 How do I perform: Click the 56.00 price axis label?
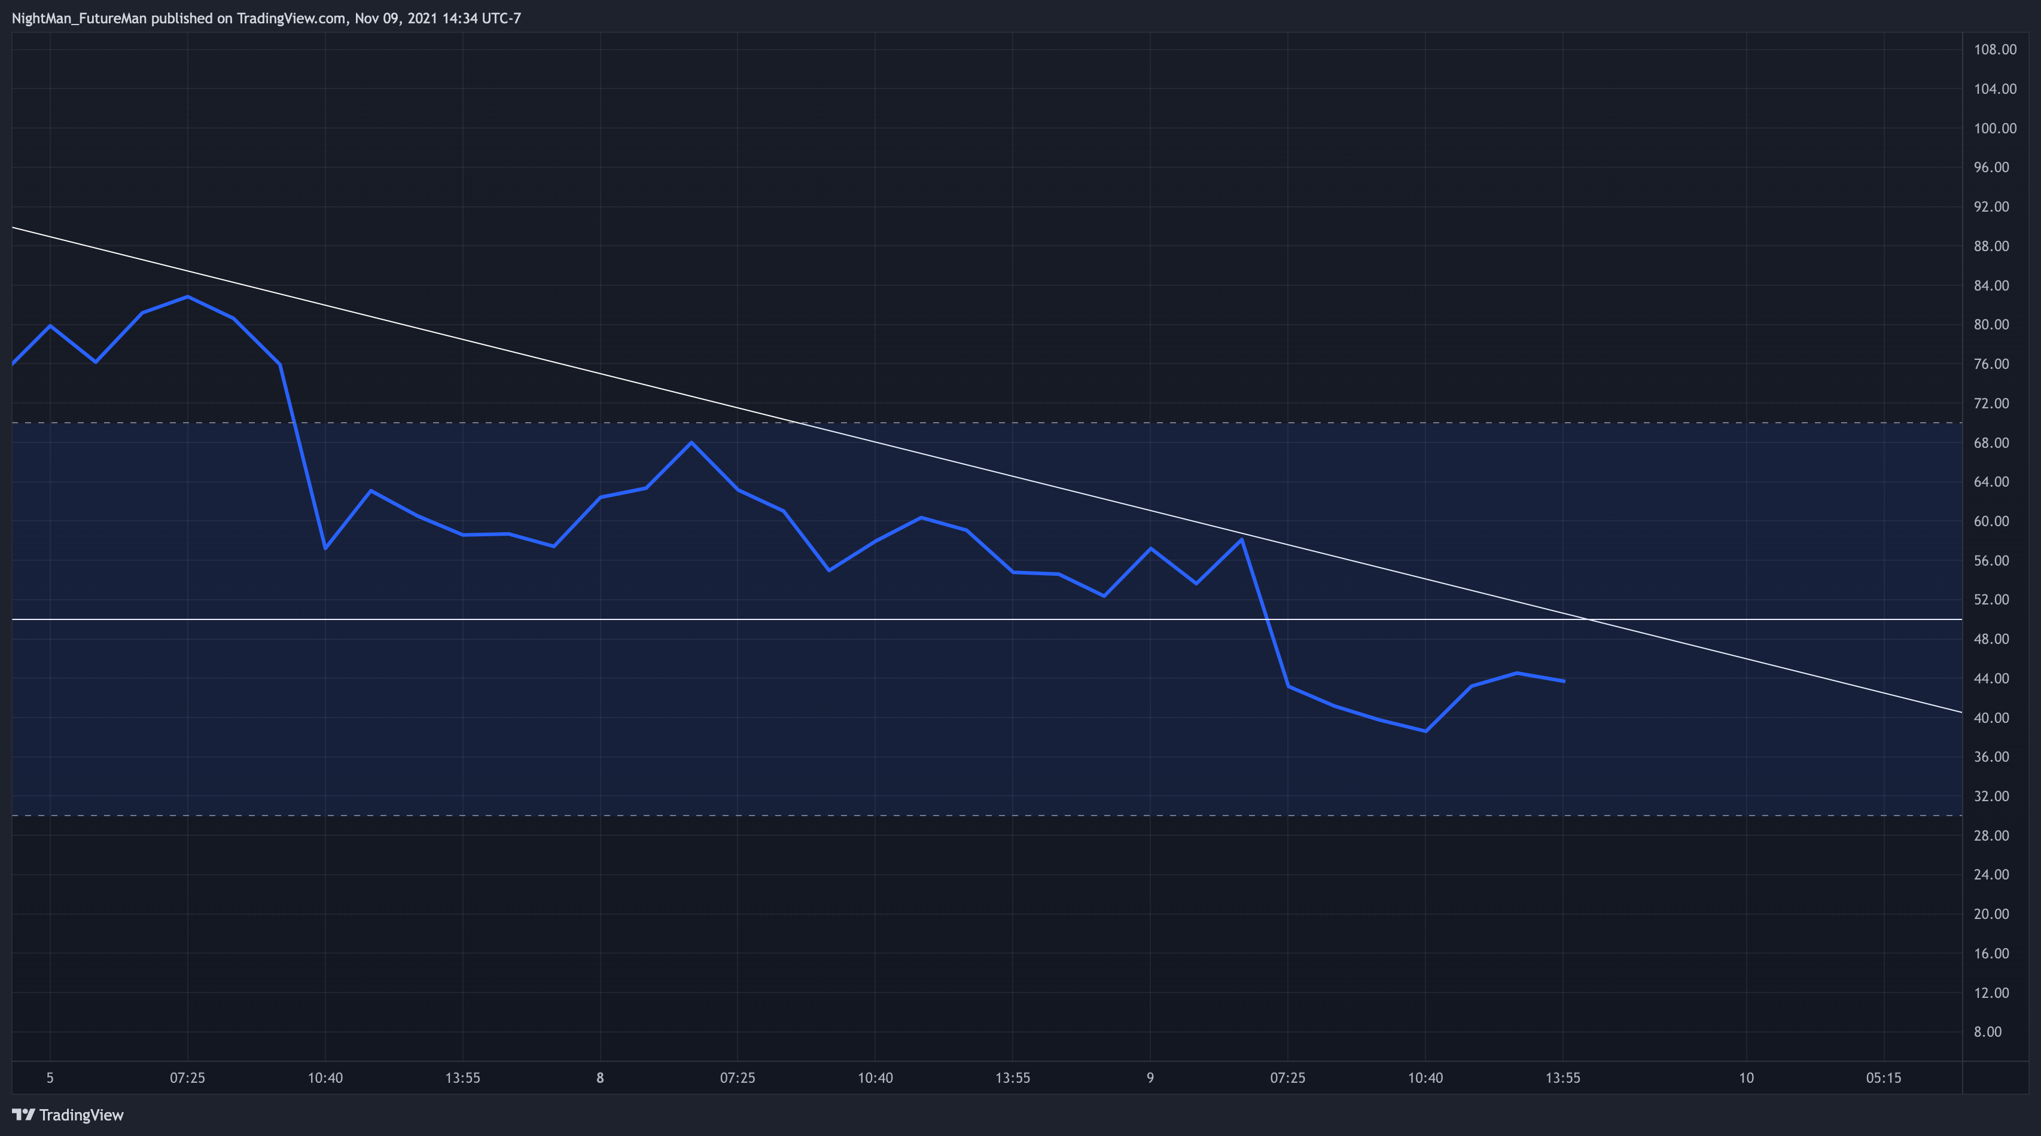[1992, 561]
